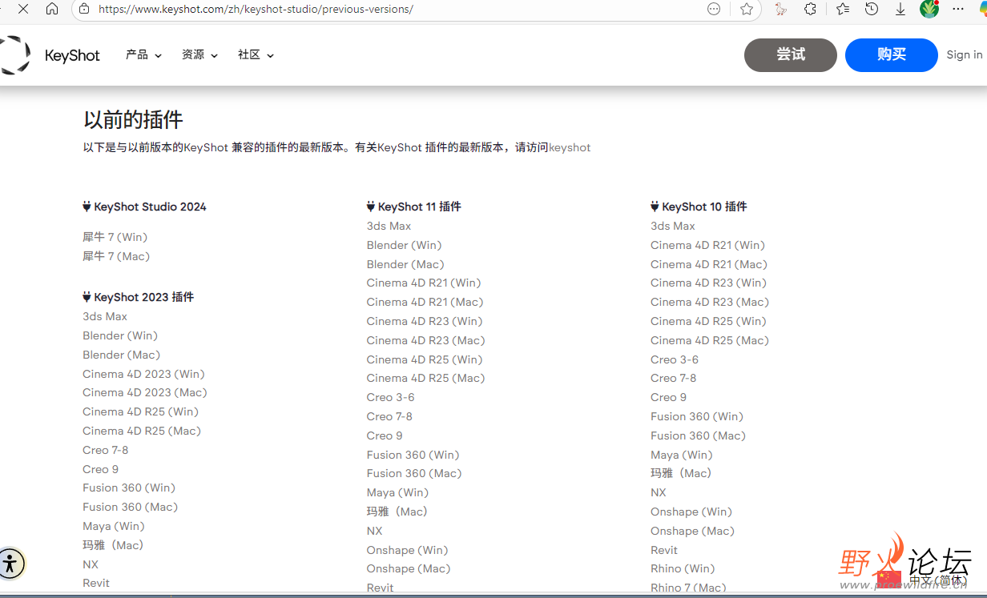Open browser extensions puzzle icon
Screen dimensions: 987x598
pyautogui.click(x=810, y=9)
